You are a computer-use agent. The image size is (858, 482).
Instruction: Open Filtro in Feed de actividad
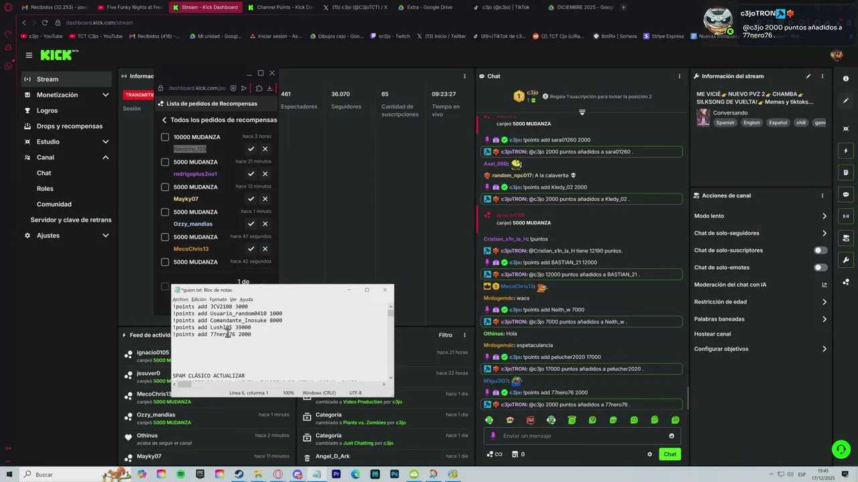(x=446, y=335)
